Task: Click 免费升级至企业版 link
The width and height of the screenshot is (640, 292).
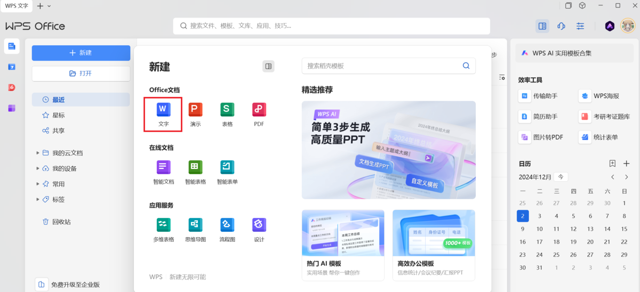Action: click(75, 285)
